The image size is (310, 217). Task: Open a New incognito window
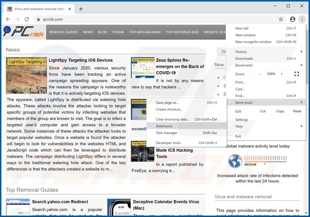pyautogui.click(x=266, y=42)
